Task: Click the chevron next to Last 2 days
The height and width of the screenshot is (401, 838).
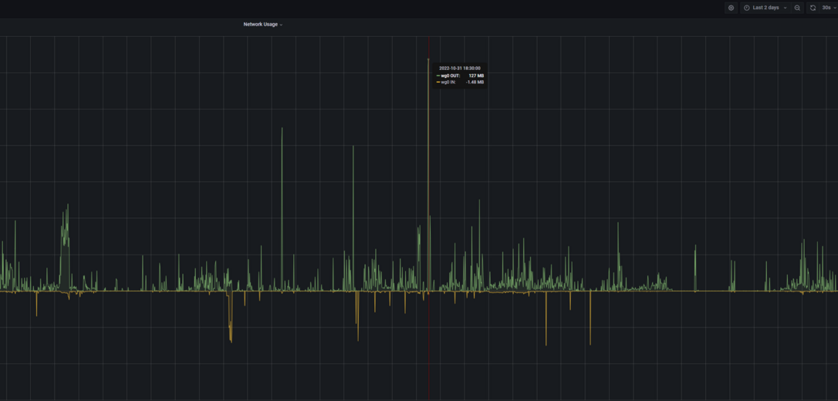Action: click(x=785, y=8)
